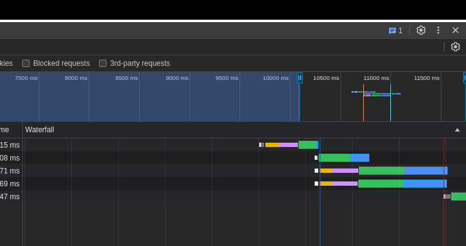Click the 7500 ms overview tick label
Viewport: 466px width, 246px height.
[x=26, y=78]
